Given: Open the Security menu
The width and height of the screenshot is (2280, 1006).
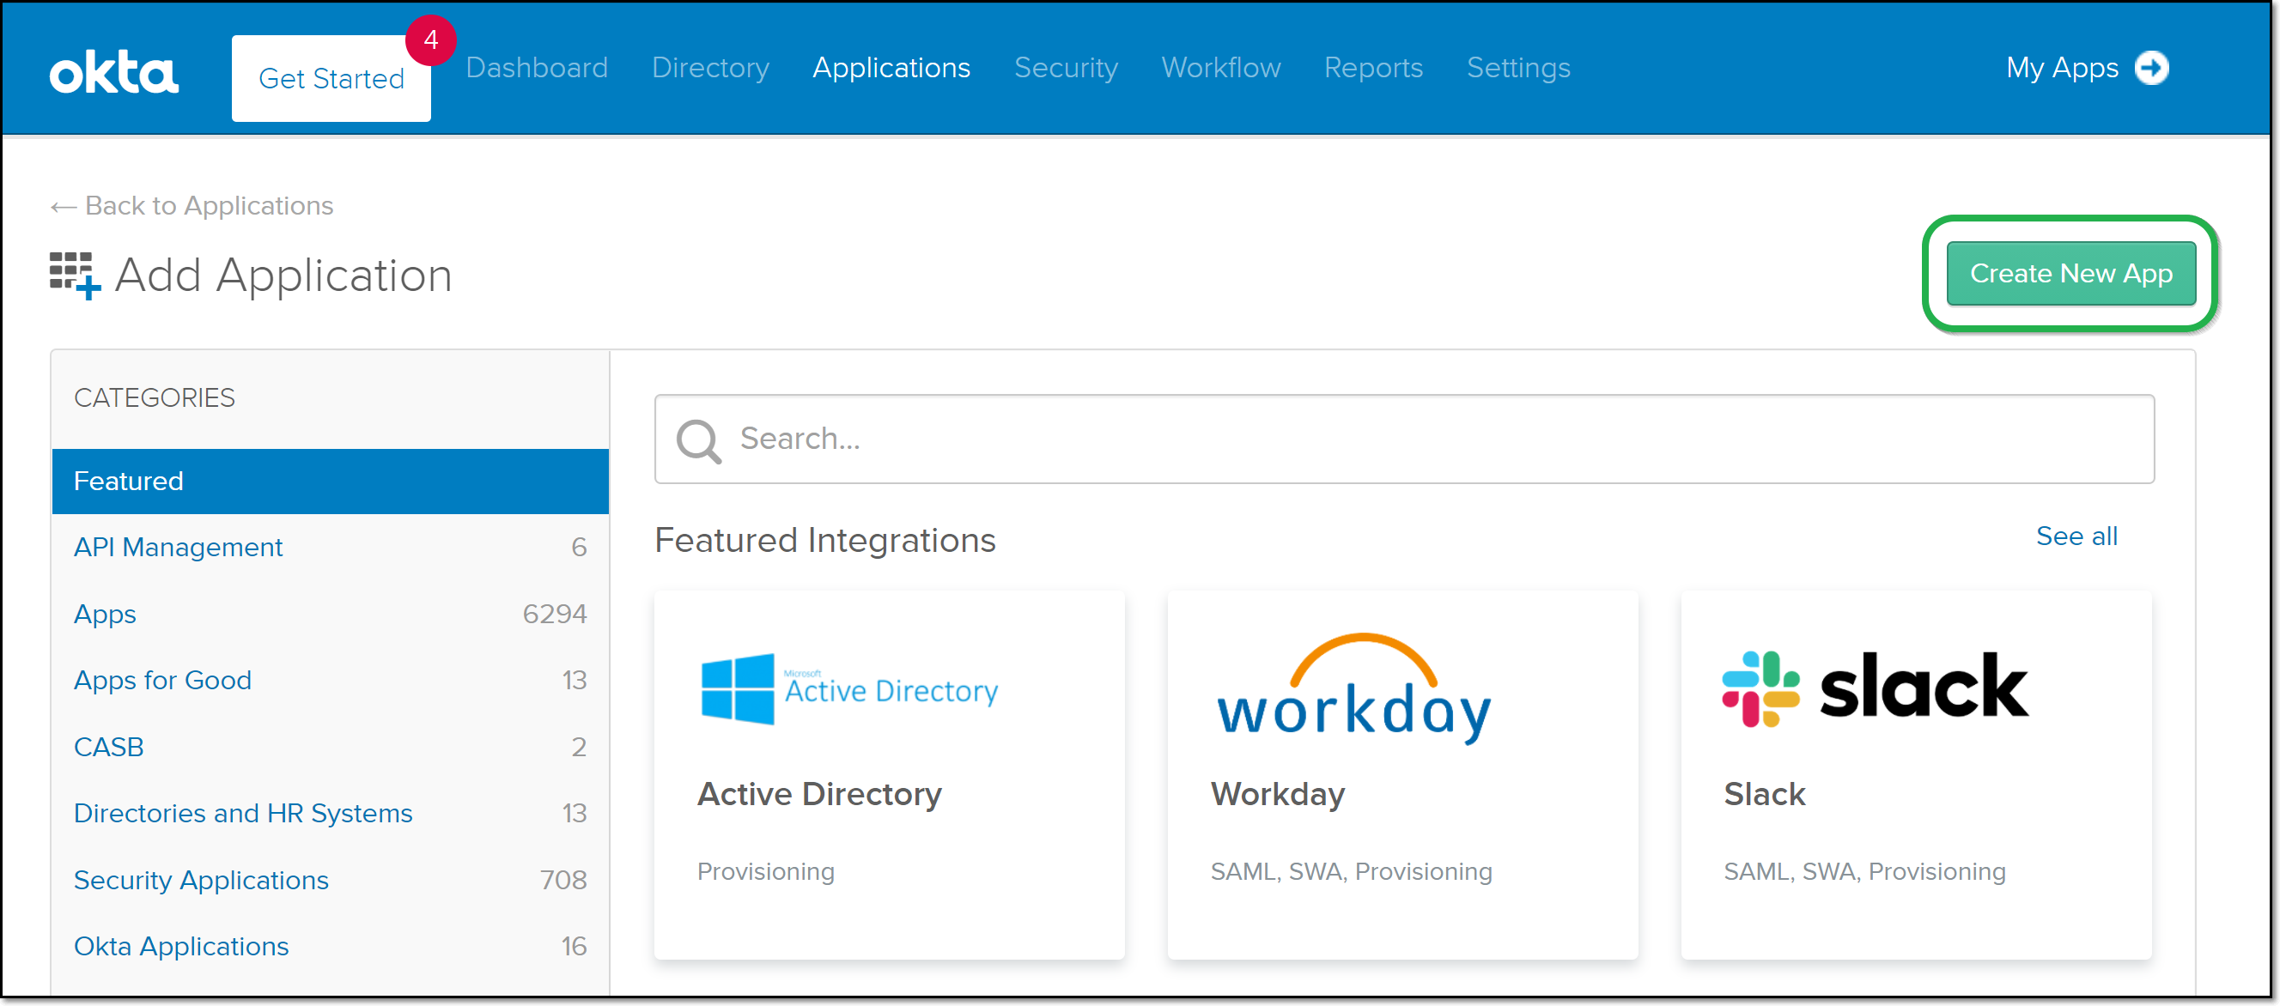Looking at the screenshot, I should pyautogui.click(x=1066, y=68).
